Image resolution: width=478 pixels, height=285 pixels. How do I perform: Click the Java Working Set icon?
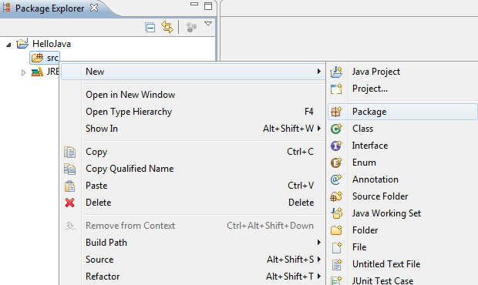[x=337, y=213]
